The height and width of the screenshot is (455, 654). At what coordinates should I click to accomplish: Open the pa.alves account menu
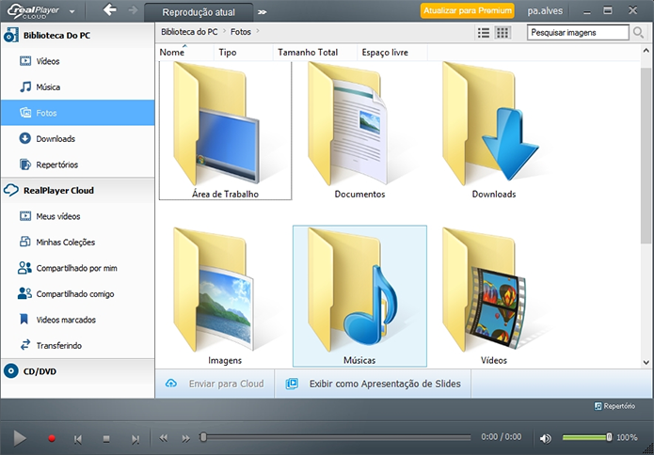(x=545, y=11)
